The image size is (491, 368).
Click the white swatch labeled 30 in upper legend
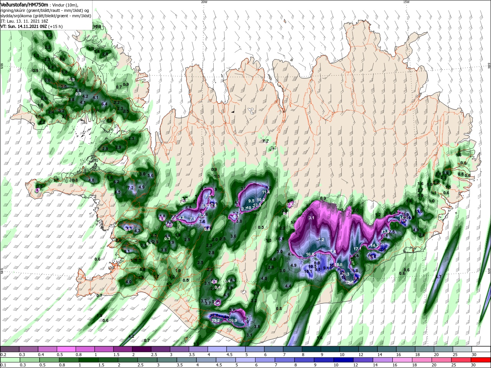[481, 349]
